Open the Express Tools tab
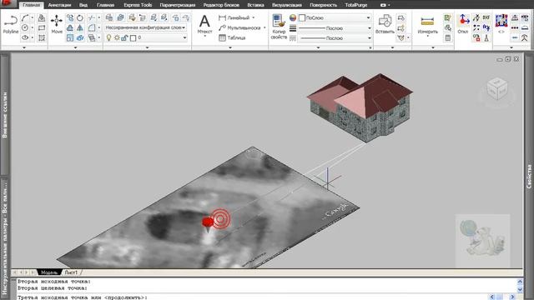The image size is (534, 300). (x=138, y=5)
